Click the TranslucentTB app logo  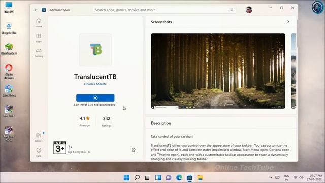[95, 50]
